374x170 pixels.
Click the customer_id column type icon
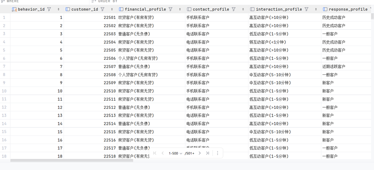pyautogui.click(x=68, y=9)
